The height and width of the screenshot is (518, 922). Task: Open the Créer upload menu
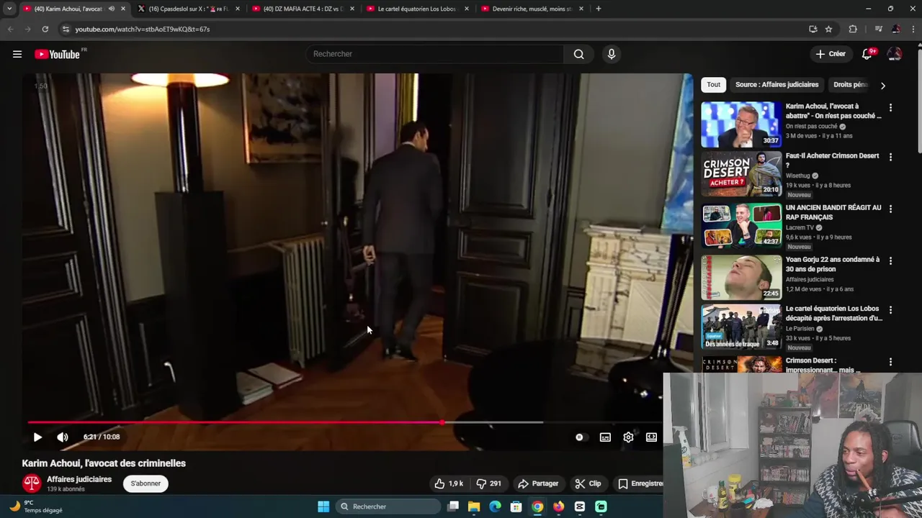pos(831,54)
